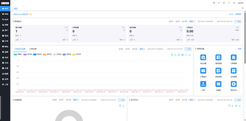Expand 更多 dropdown in 热销商品 panel
This screenshot has height=121, width=246.
click(76, 100)
